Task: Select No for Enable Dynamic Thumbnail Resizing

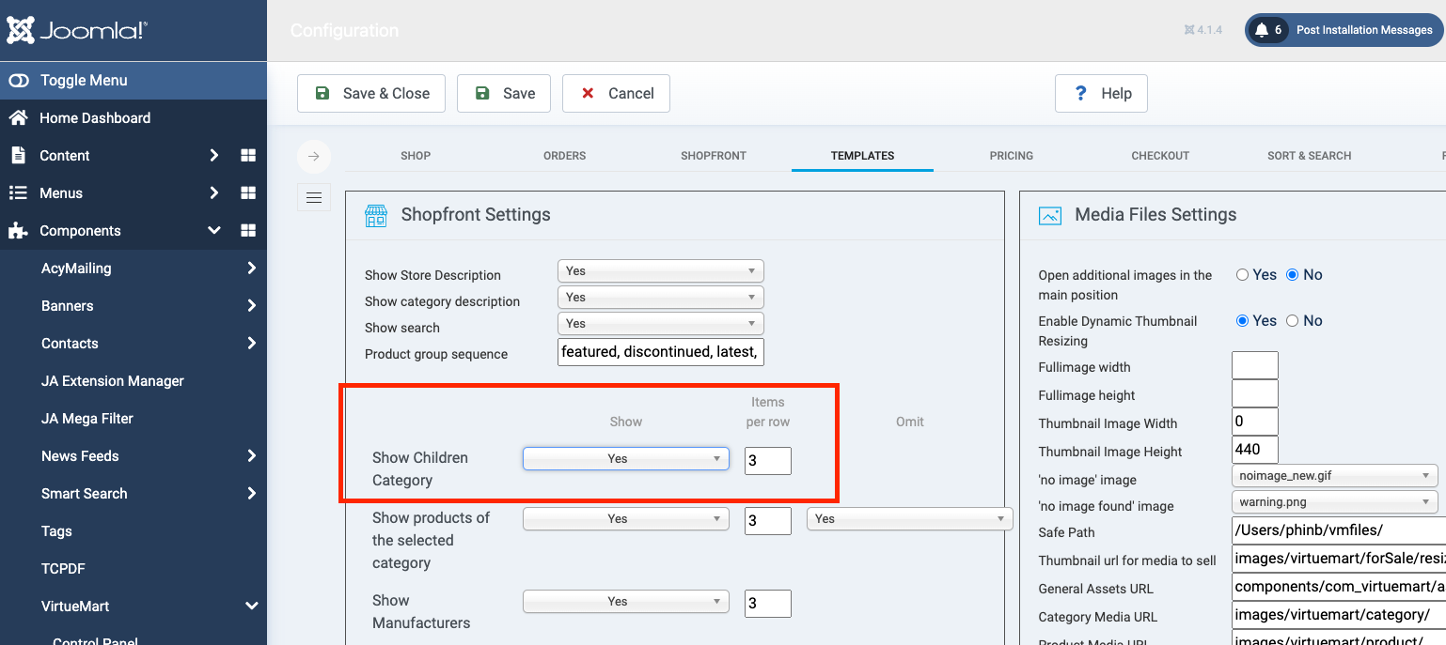Action: coord(1292,321)
